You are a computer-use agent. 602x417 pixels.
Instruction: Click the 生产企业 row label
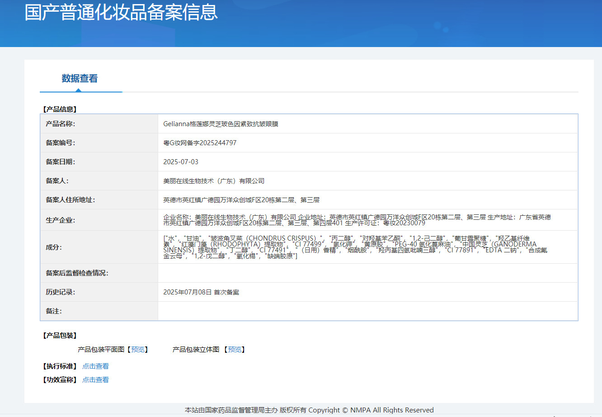pos(60,220)
